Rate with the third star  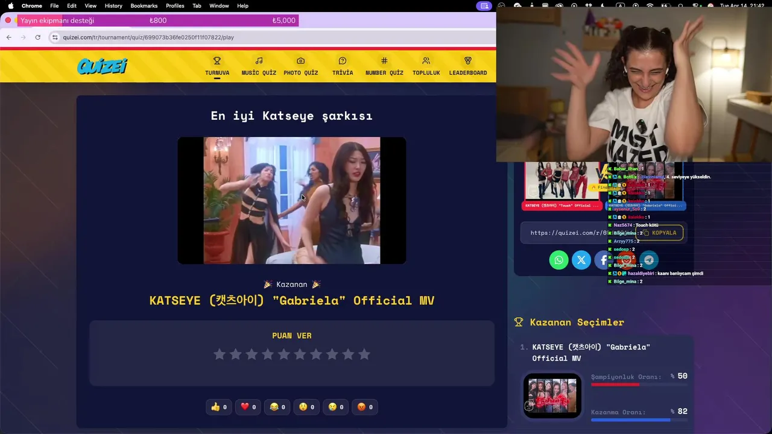pos(252,354)
